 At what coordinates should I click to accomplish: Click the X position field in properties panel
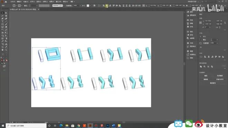[x=208, y=21]
